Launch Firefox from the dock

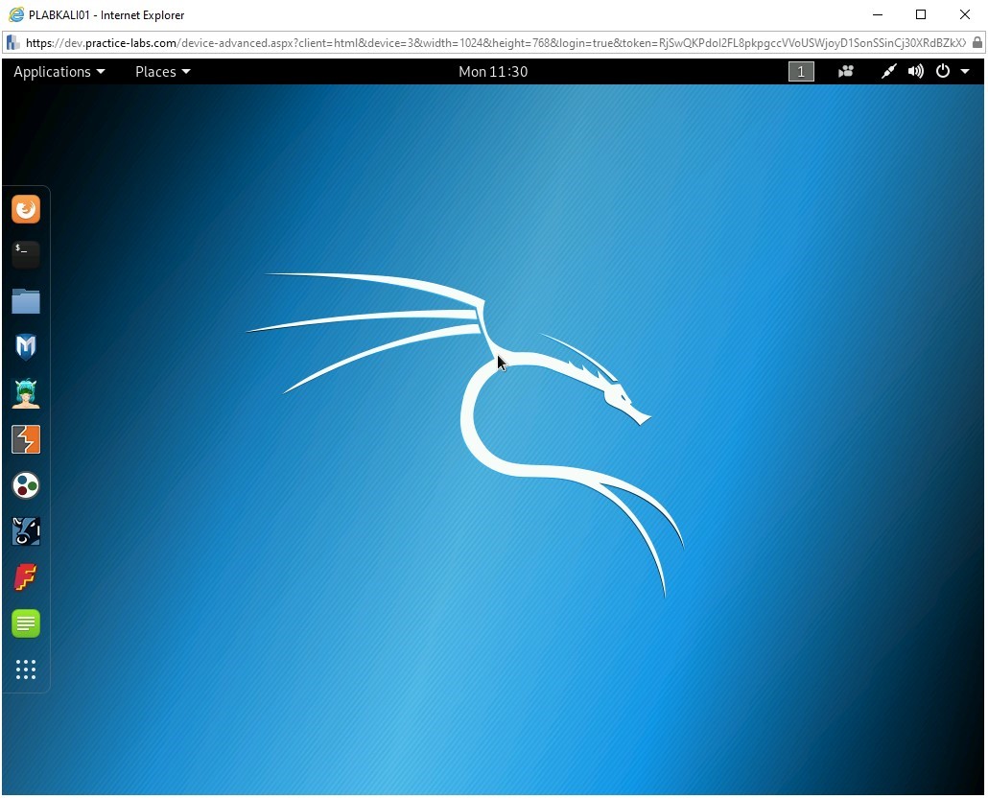(26, 208)
